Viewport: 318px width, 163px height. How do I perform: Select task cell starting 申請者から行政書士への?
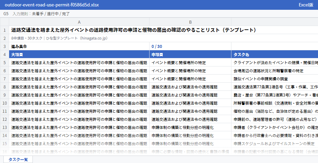(275, 135)
